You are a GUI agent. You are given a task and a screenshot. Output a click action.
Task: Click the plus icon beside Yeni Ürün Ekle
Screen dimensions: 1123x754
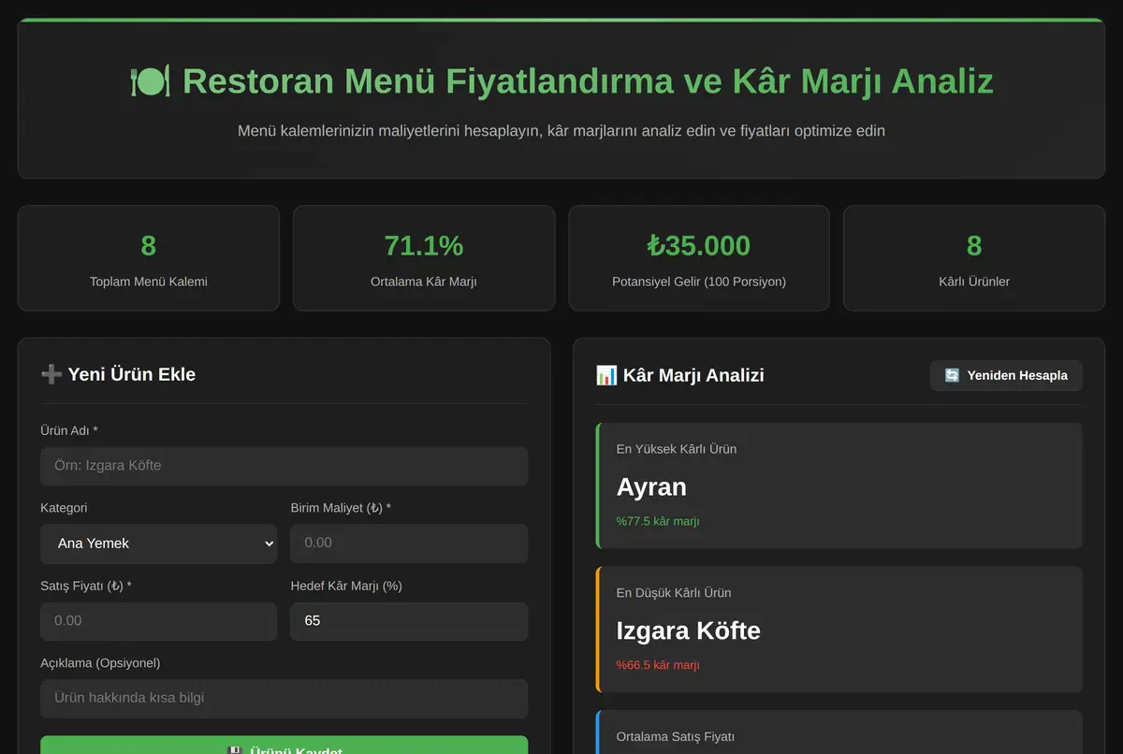51,374
